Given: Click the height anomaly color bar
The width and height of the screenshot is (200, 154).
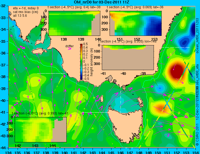Looking at the screenshot, I should coord(81,62).
